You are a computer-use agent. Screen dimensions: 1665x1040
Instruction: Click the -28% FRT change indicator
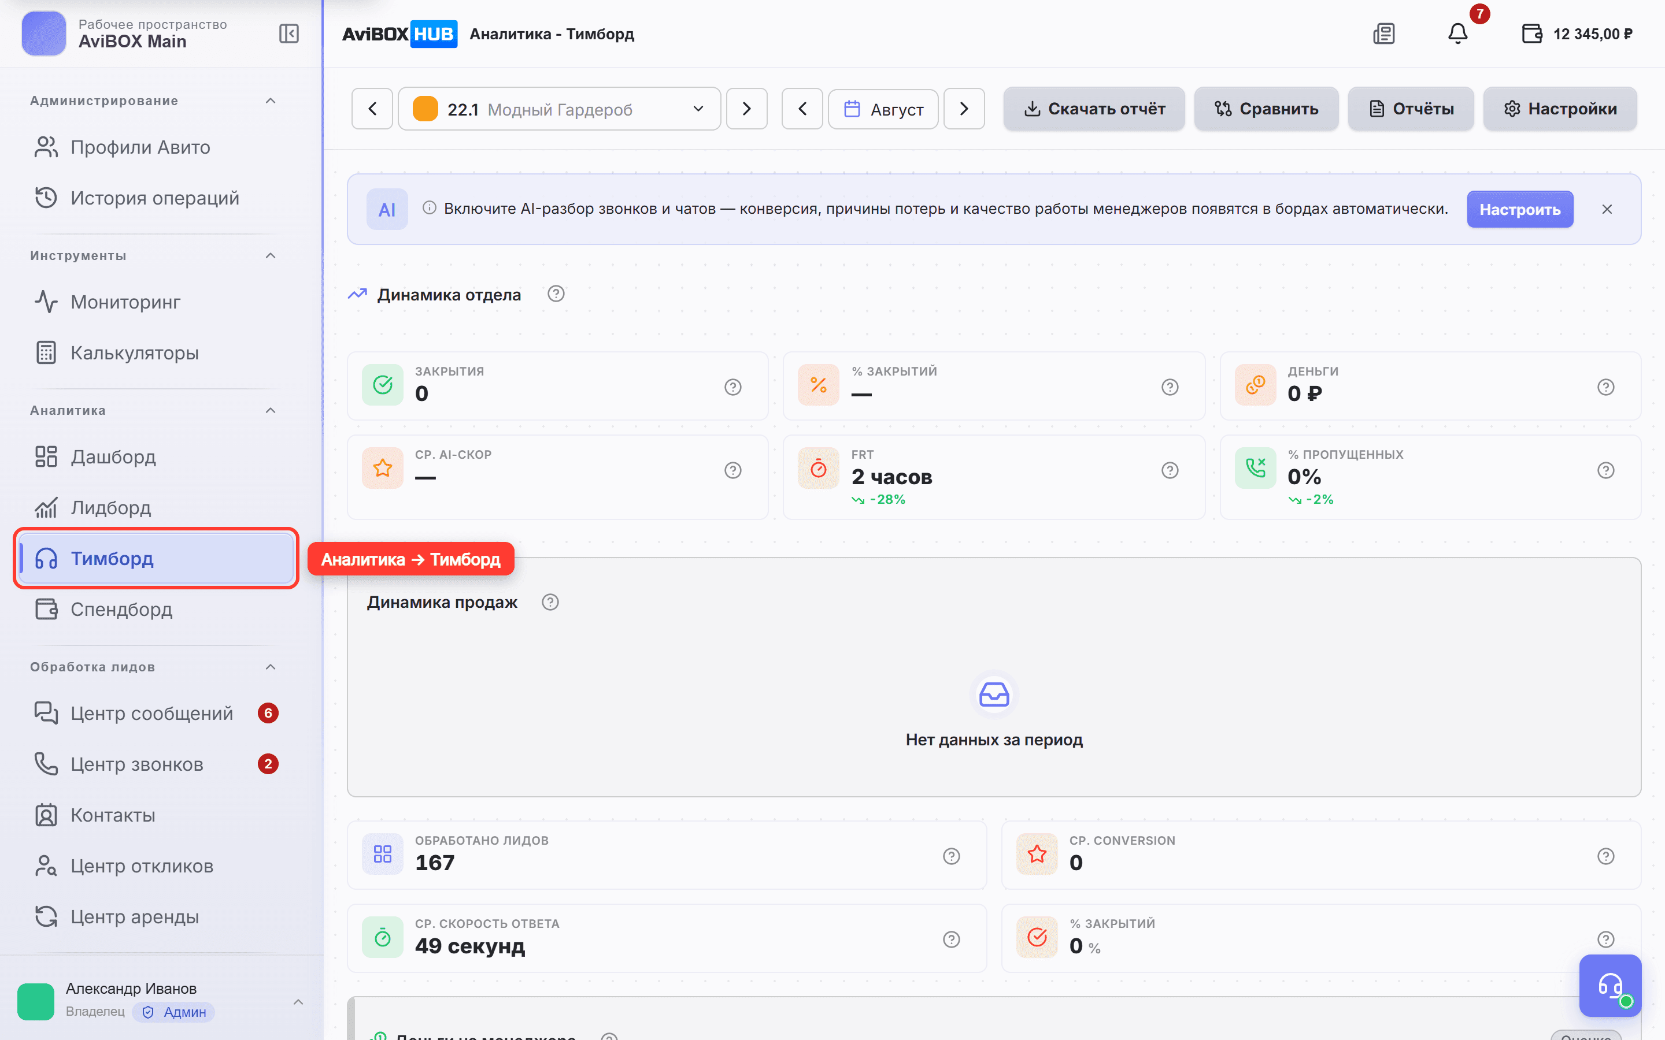pos(879,499)
